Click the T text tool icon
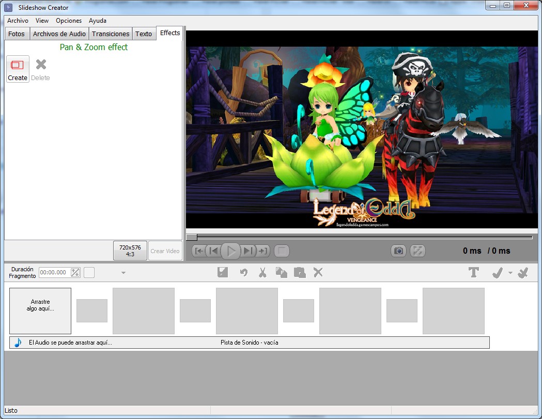Image resolution: width=542 pixels, height=419 pixels. point(474,272)
